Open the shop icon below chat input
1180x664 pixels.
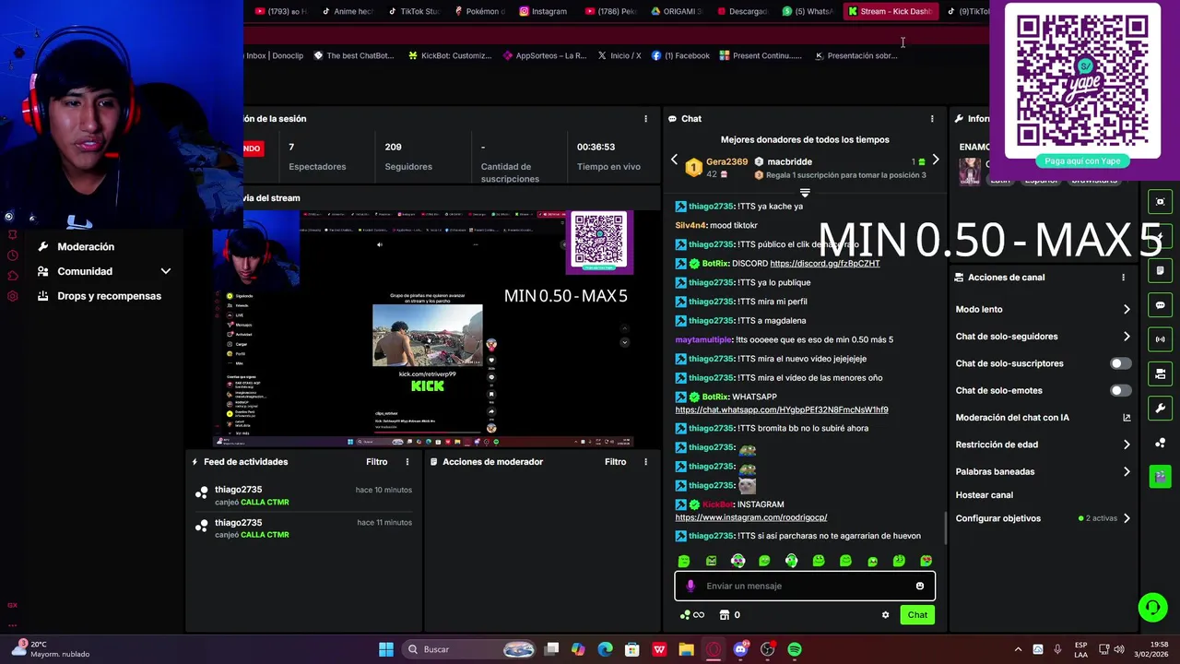(x=725, y=615)
